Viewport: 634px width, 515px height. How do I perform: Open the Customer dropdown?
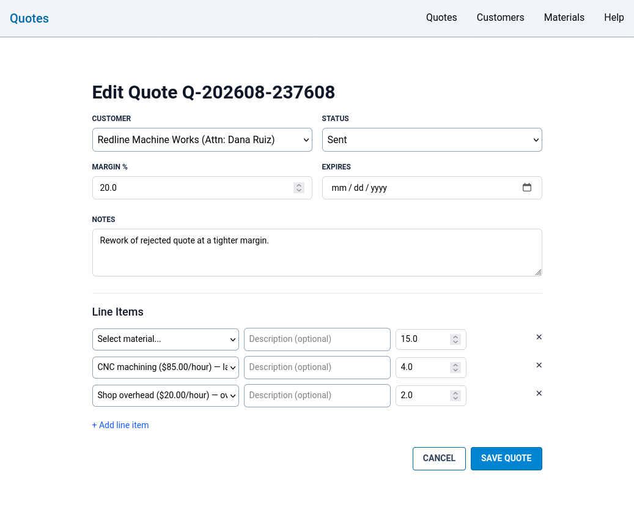[202, 140]
